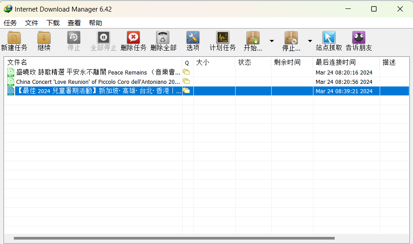413x244 pixels.
Task: Open the 下载 menu
Action: [53, 23]
